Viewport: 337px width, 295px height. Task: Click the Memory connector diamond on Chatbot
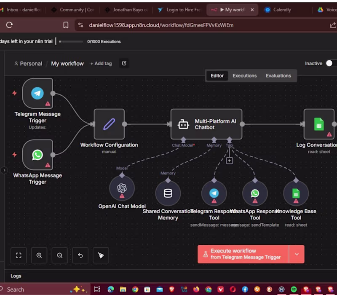coord(214,140)
